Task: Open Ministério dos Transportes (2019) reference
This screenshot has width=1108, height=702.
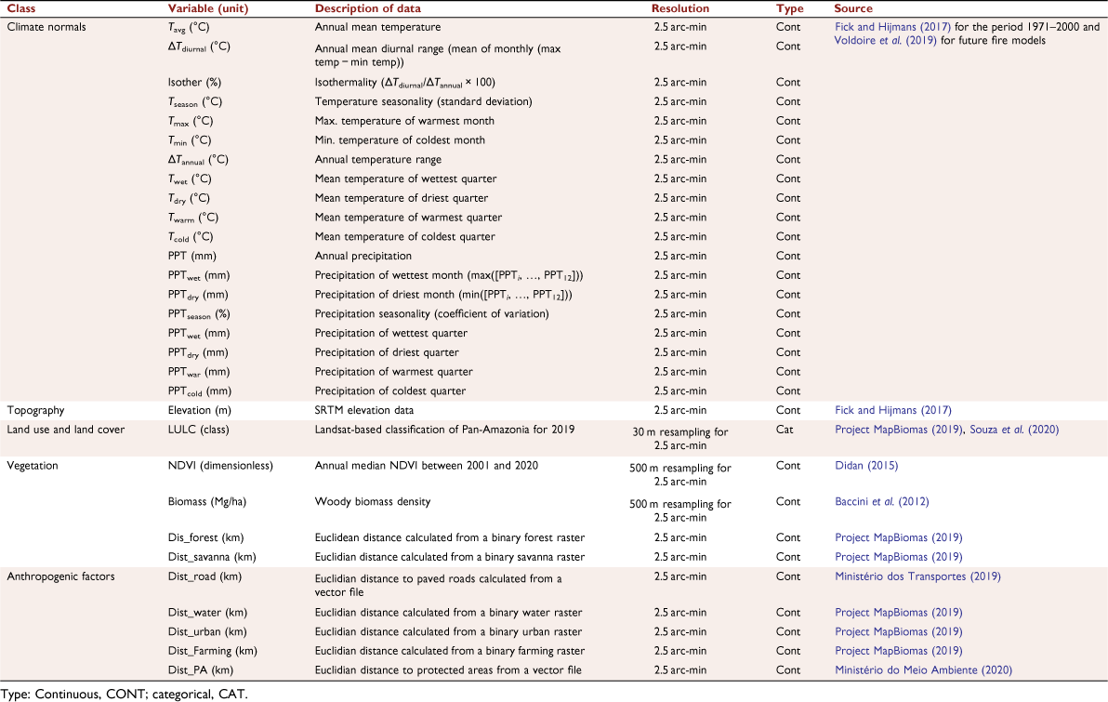Action: click(918, 576)
